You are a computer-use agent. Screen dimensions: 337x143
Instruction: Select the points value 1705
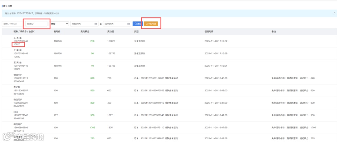(92, 127)
